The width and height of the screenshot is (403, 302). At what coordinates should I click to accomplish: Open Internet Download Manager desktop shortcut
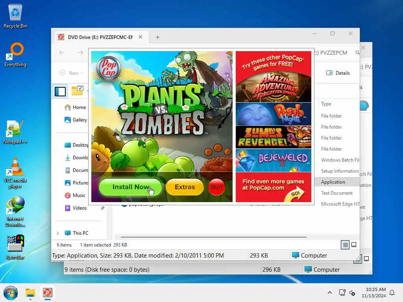click(x=15, y=212)
